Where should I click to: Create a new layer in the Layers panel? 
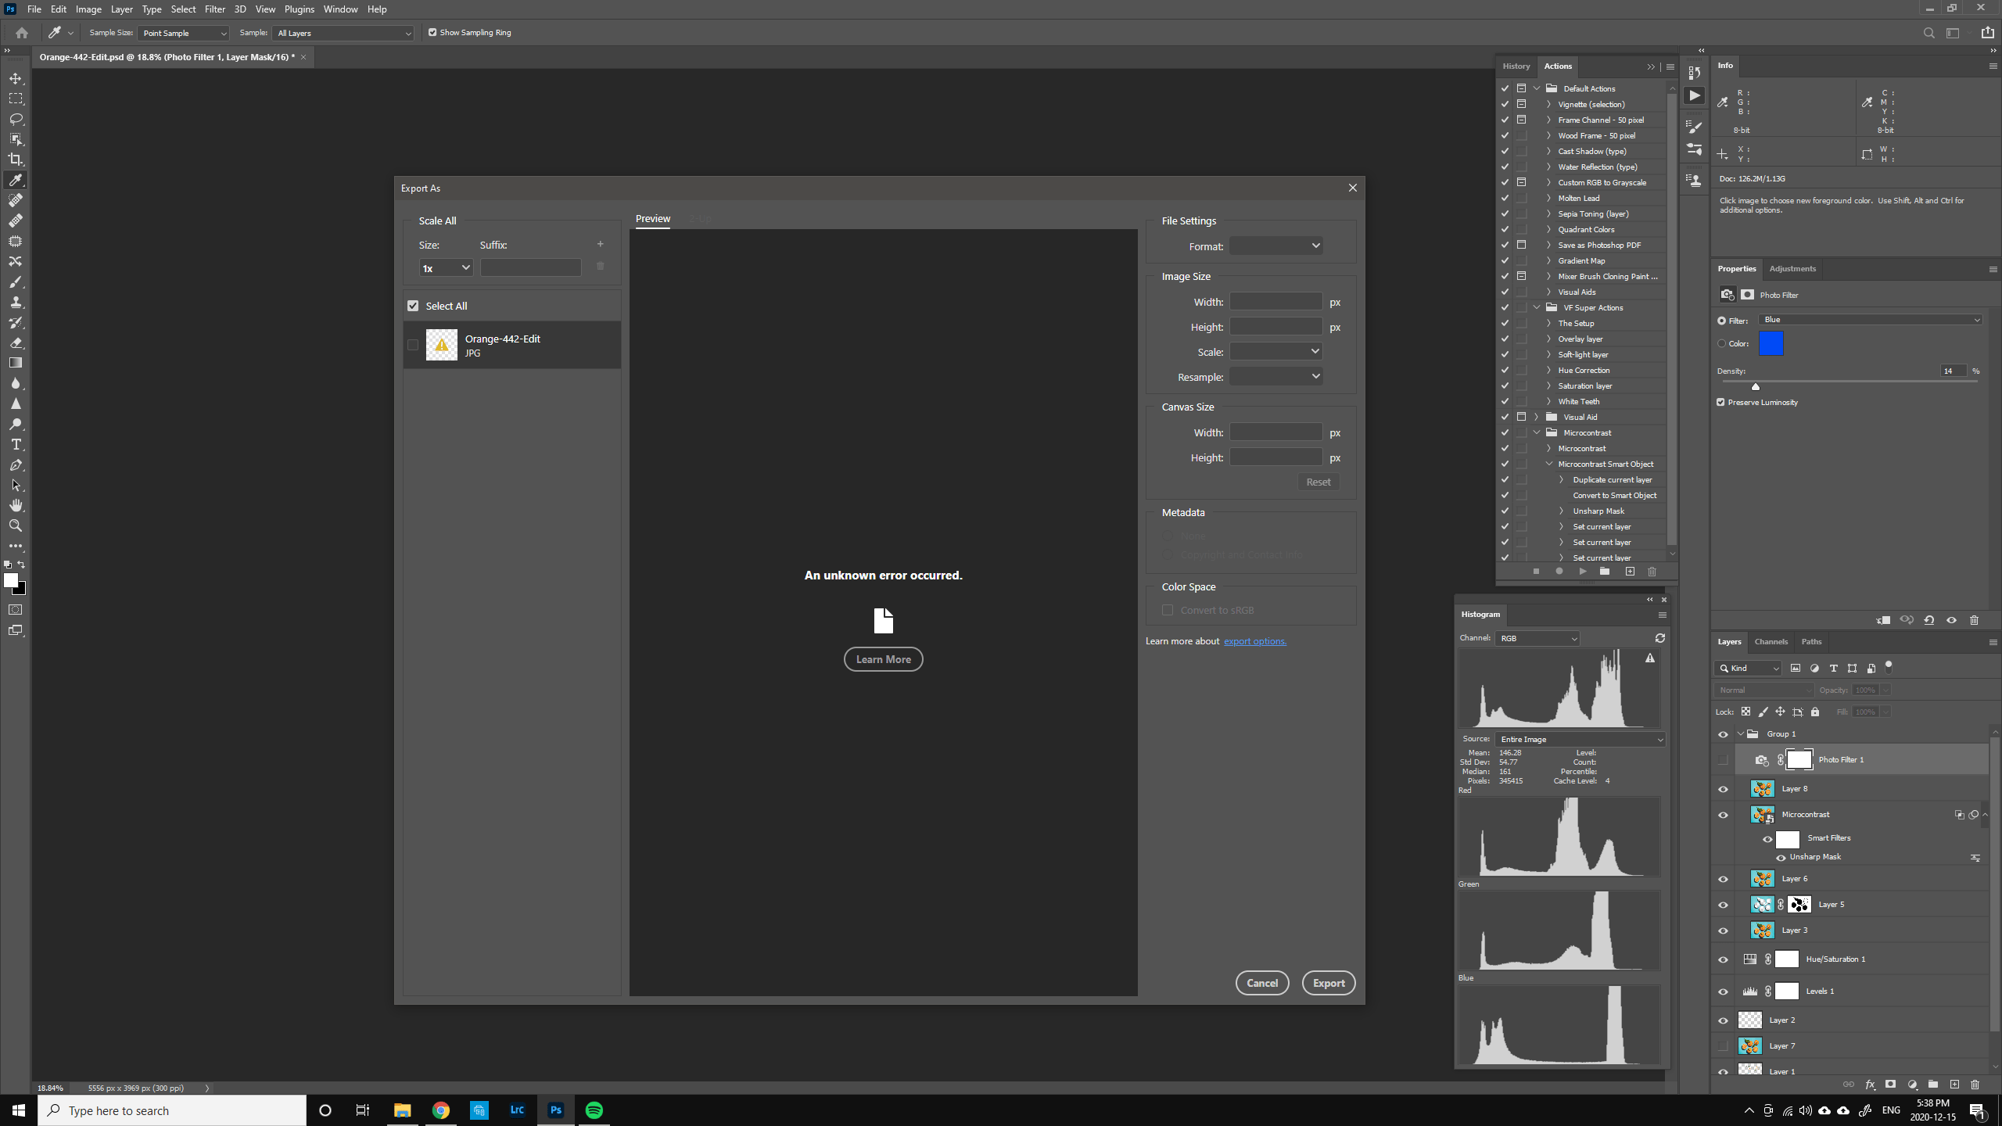click(1954, 1085)
